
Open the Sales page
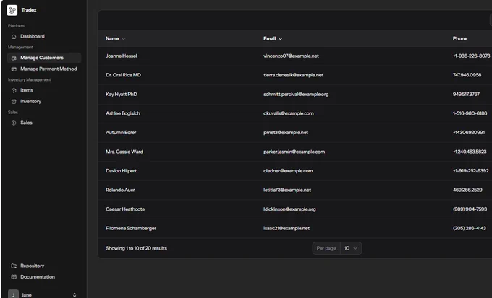tap(44, 123)
